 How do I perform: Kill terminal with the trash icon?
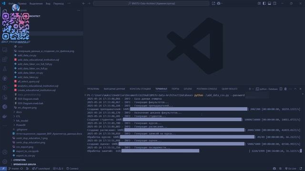point(285,89)
